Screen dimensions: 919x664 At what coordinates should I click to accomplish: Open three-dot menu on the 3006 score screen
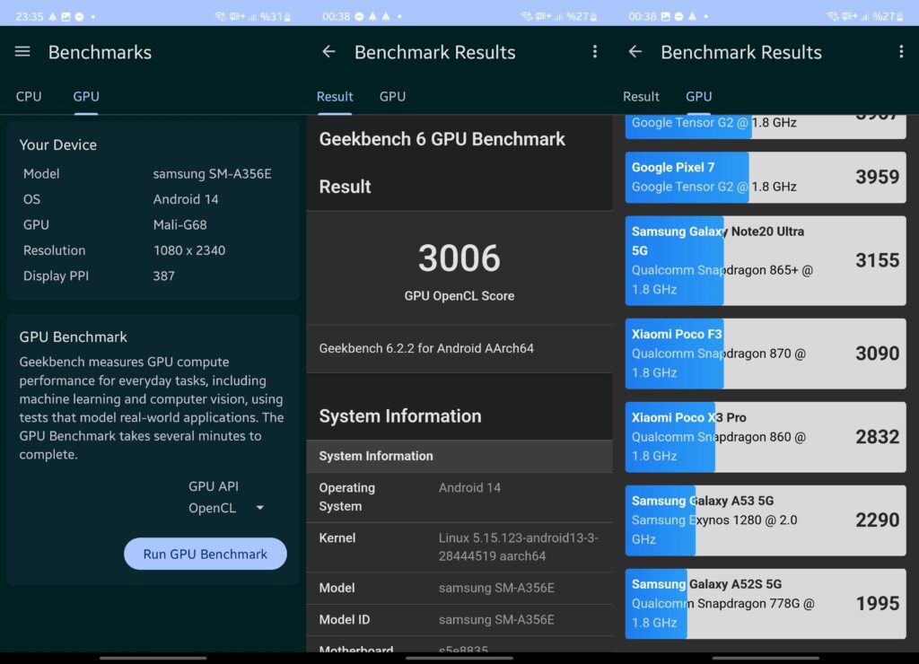[594, 52]
